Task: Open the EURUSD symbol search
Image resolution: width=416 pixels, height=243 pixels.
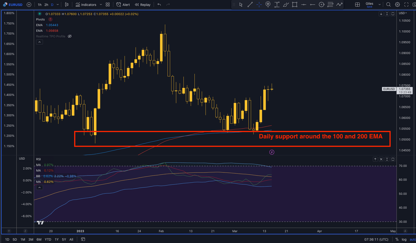Action: [13, 5]
